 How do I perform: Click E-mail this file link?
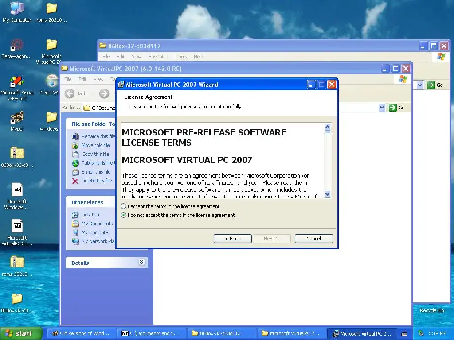[96, 172]
